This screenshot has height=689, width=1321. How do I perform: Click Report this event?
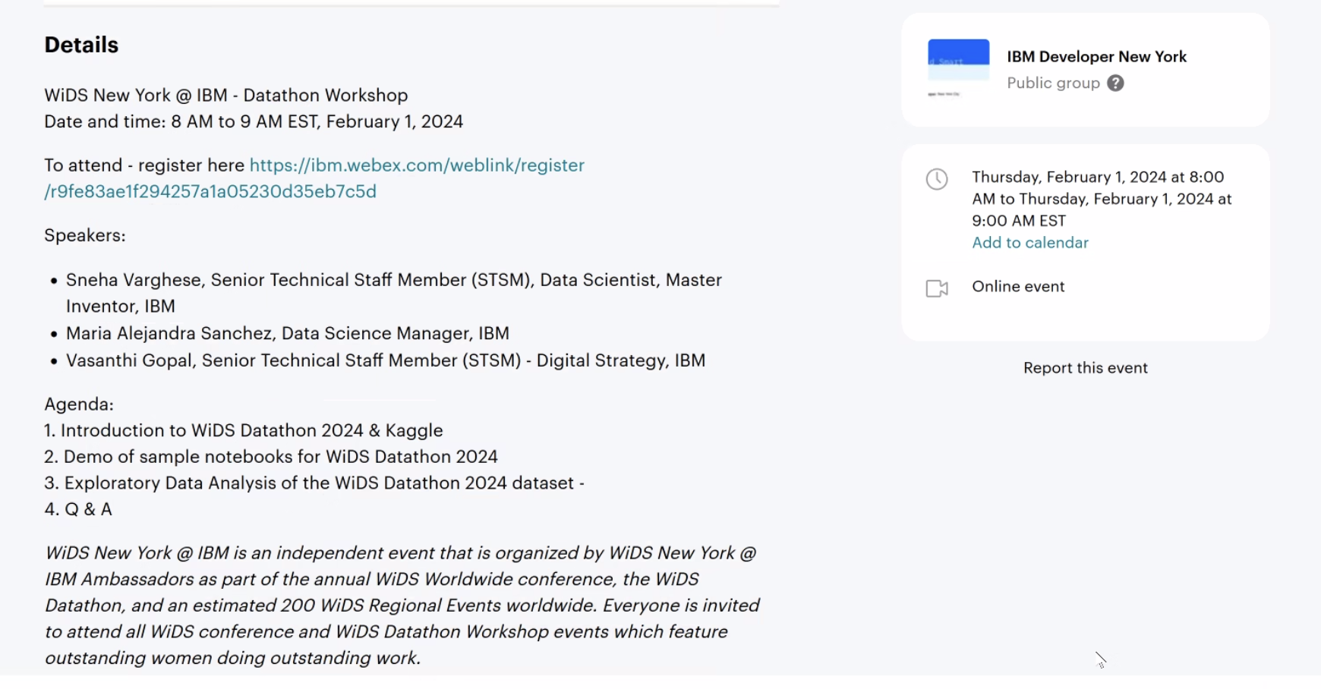(x=1085, y=368)
